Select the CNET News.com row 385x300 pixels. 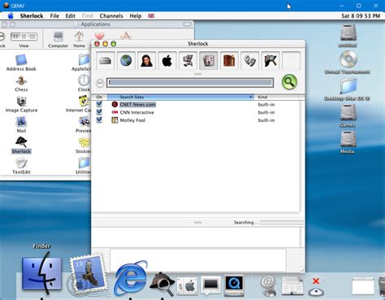pos(196,104)
